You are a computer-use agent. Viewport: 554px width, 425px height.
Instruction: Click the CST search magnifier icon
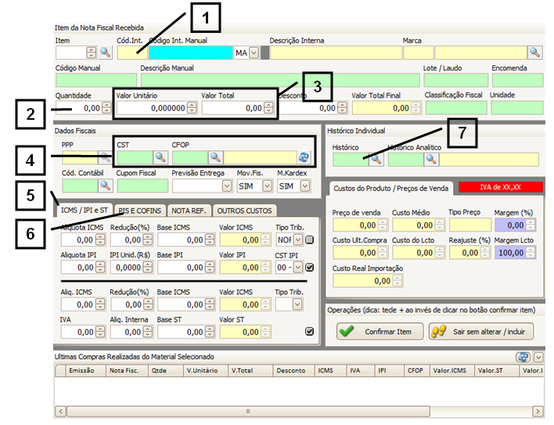(x=160, y=157)
